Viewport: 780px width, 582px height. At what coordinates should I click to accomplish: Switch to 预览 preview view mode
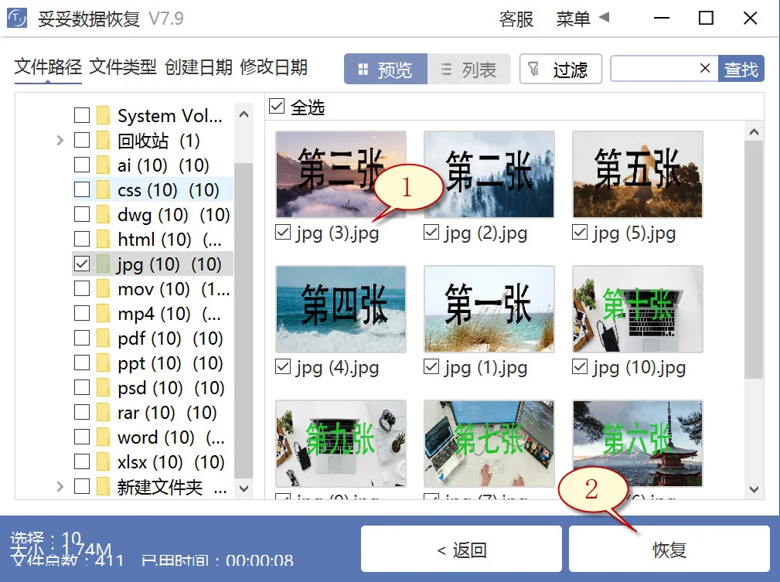(386, 69)
